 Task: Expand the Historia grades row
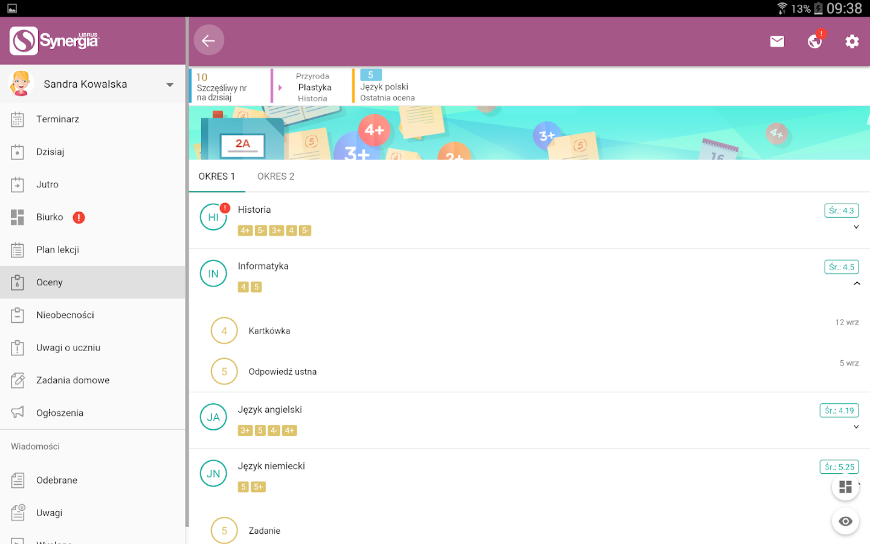(x=856, y=227)
